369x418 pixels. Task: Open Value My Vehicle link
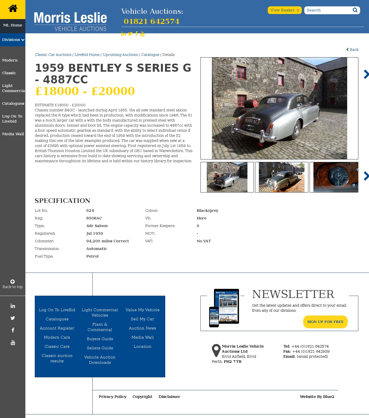click(143, 310)
